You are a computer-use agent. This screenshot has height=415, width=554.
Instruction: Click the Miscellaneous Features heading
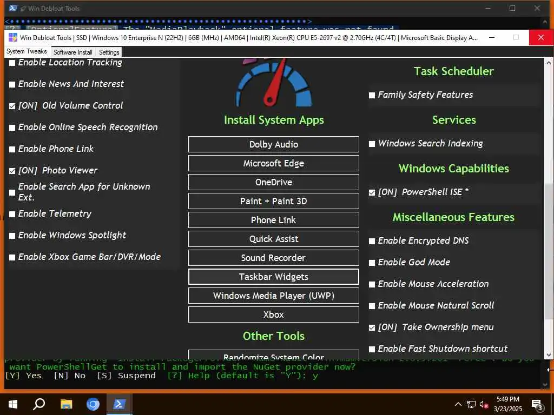click(x=454, y=217)
